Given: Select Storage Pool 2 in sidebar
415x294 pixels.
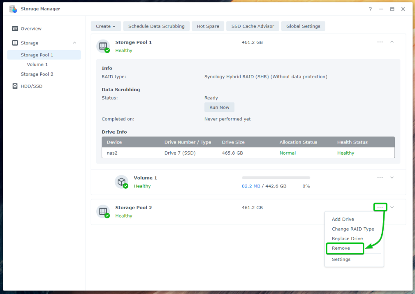Looking at the screenshot, I should (x=37, y=74).
